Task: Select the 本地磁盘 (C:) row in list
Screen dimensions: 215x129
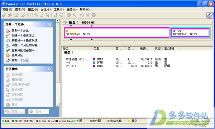Action: click(x=116, y=59)
